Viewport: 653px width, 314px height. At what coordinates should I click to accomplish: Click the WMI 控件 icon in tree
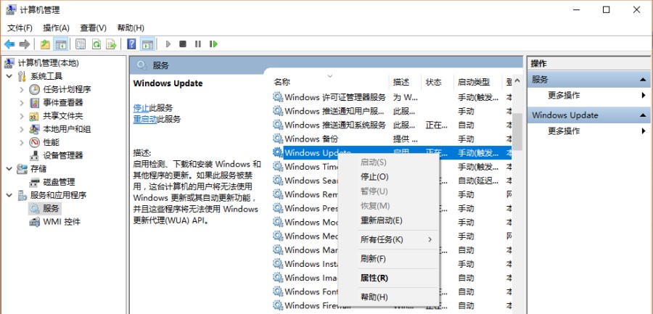35,222
